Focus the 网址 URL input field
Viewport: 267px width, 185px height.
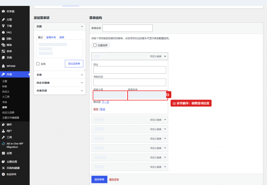[130, 70]
